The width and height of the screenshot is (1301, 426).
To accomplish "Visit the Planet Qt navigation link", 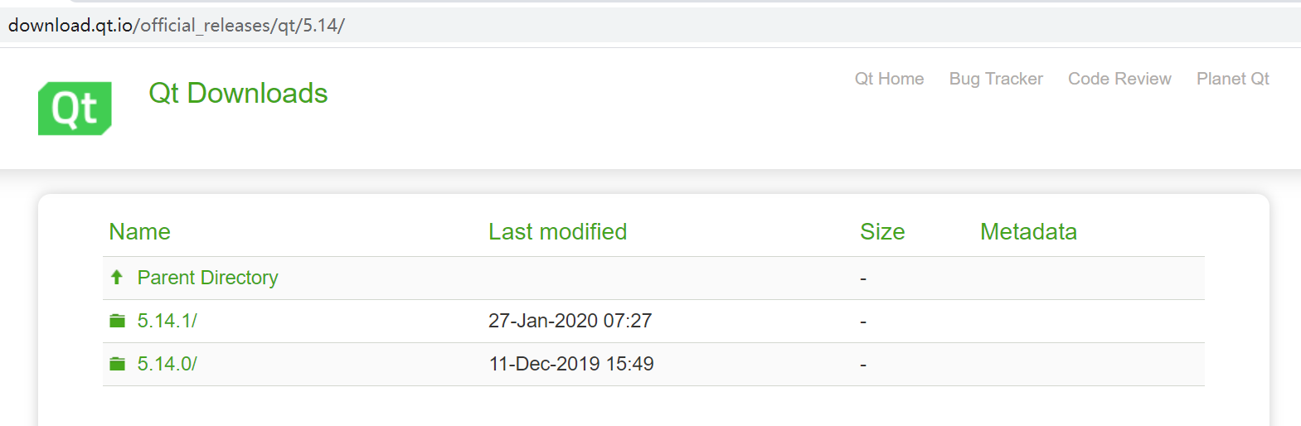I will click(x=1232, y=79).
